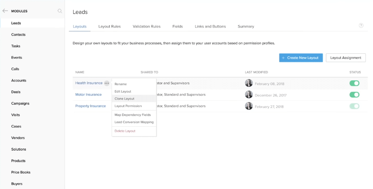Click the avatar in the Health Insurance row

point(249,83)
